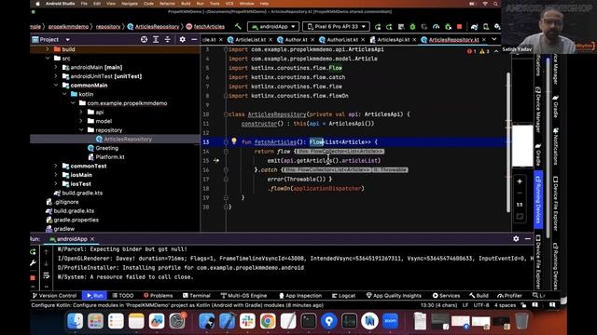The height and width of the screenshot is (335, 597).
Task: Click the editor vertical scrollbar
Action: click(507, 141)
